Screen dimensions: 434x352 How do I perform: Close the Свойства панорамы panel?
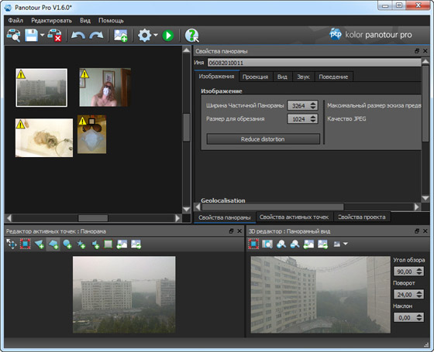click(425, 51)
